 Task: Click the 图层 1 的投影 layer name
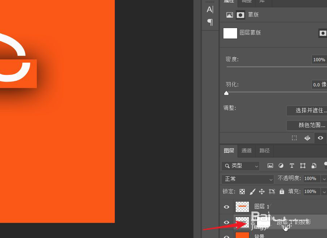(x=294, y=222)
